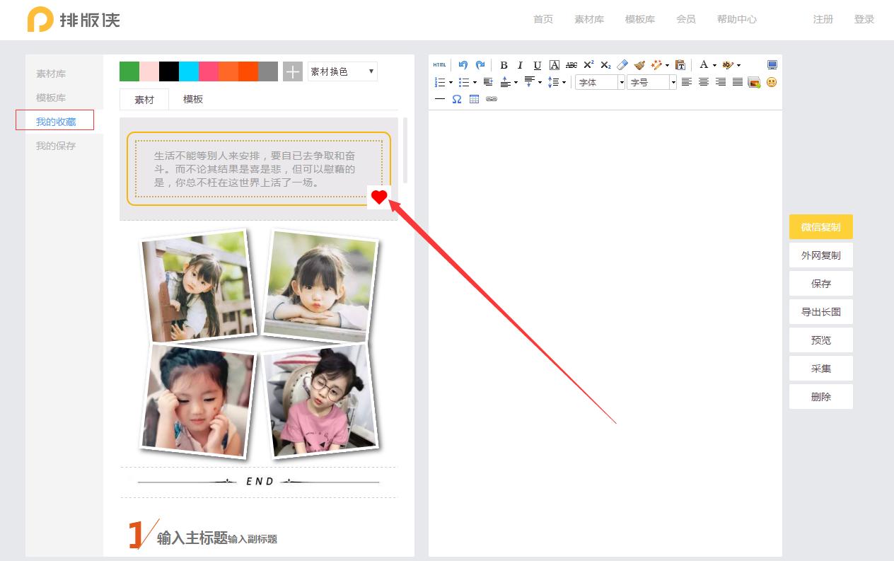Viewport: 894px width, 561px height.
Task: Insert a table in the editor
Action: click(474, 99)
